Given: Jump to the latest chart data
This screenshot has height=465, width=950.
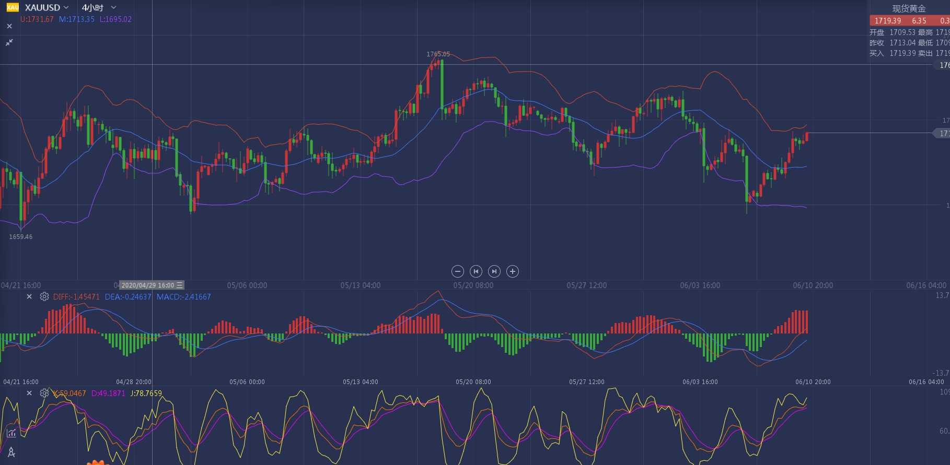Looking at the screenshot, I should [x=494, y=271].
